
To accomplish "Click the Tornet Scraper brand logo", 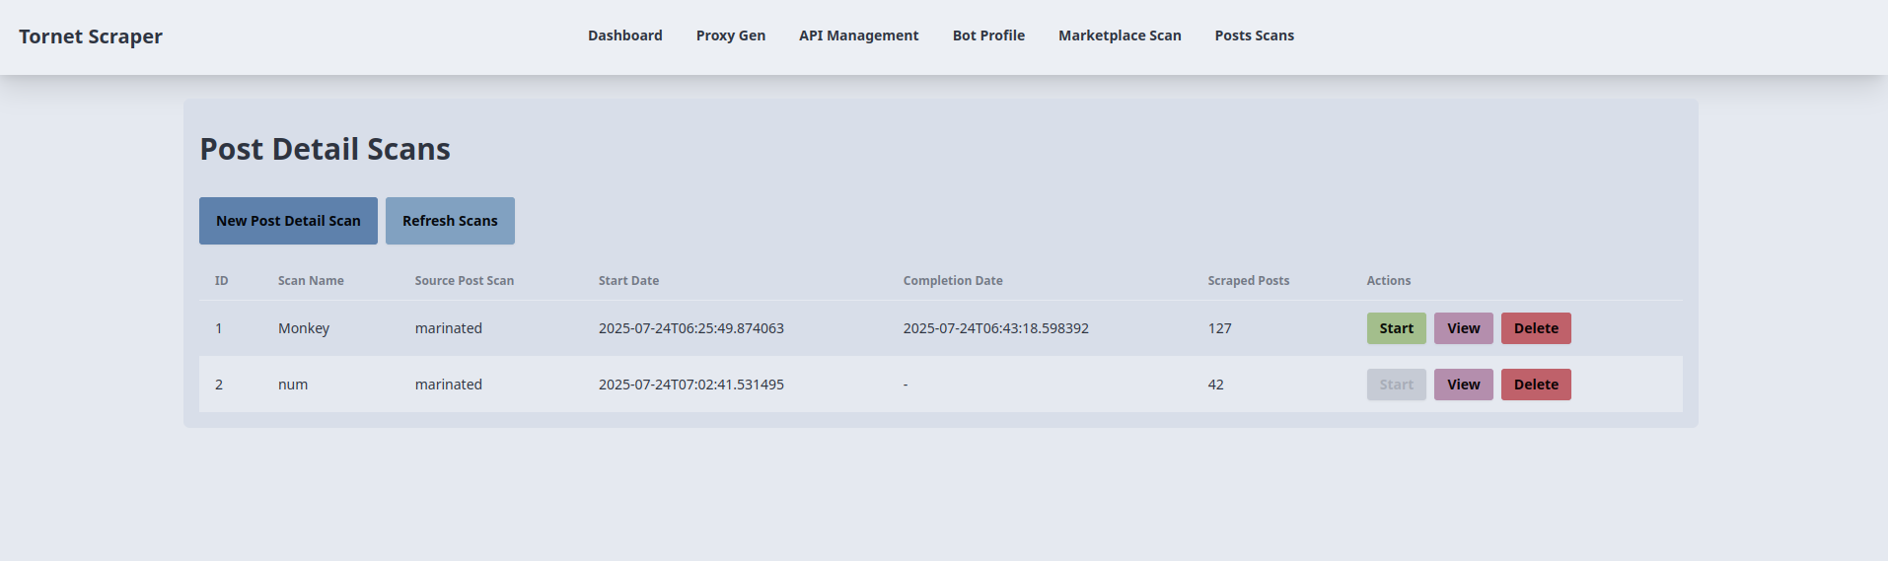I will [x=91, y=36].
